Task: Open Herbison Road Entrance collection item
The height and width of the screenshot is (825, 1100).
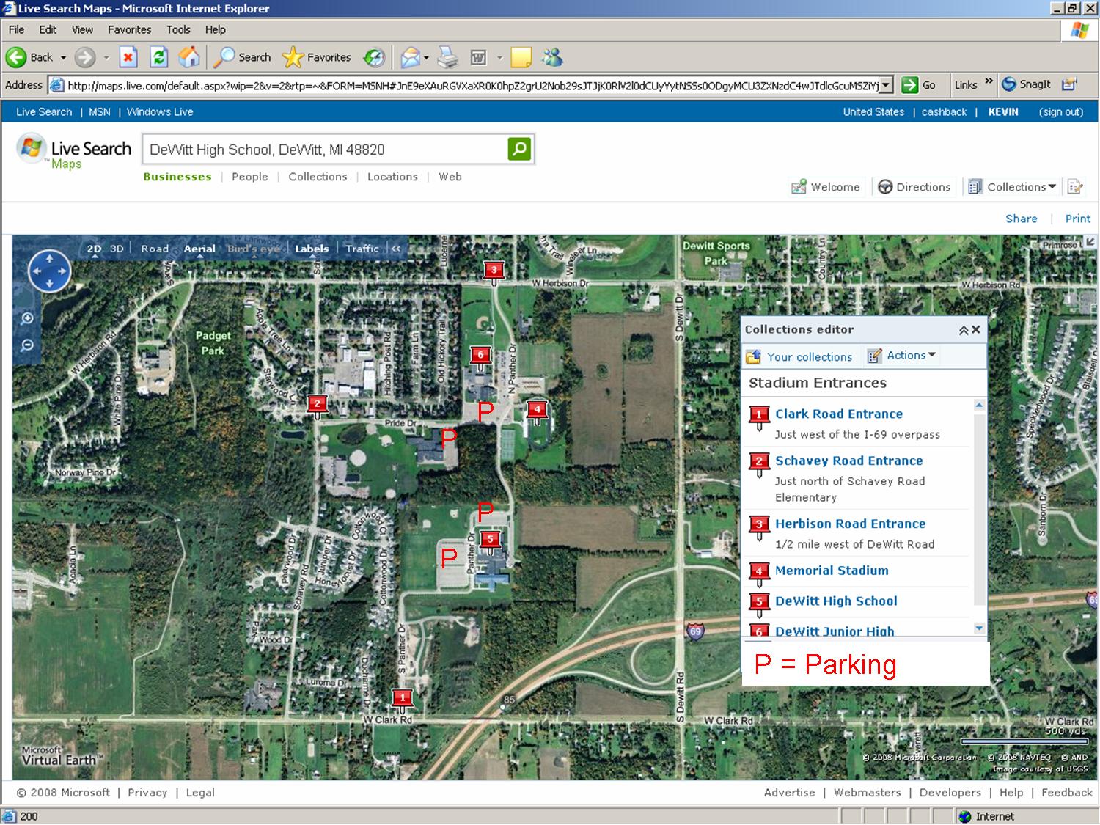Action: click(x=850, y=524)
